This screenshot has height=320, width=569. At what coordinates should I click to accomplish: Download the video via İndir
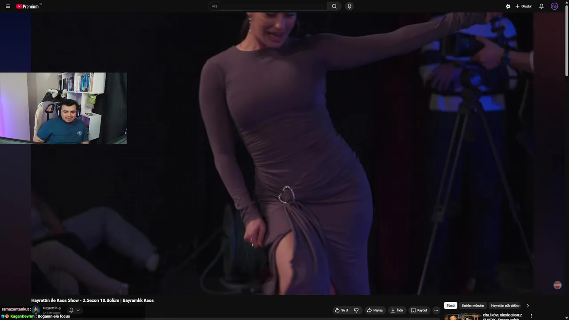(397, 310)
